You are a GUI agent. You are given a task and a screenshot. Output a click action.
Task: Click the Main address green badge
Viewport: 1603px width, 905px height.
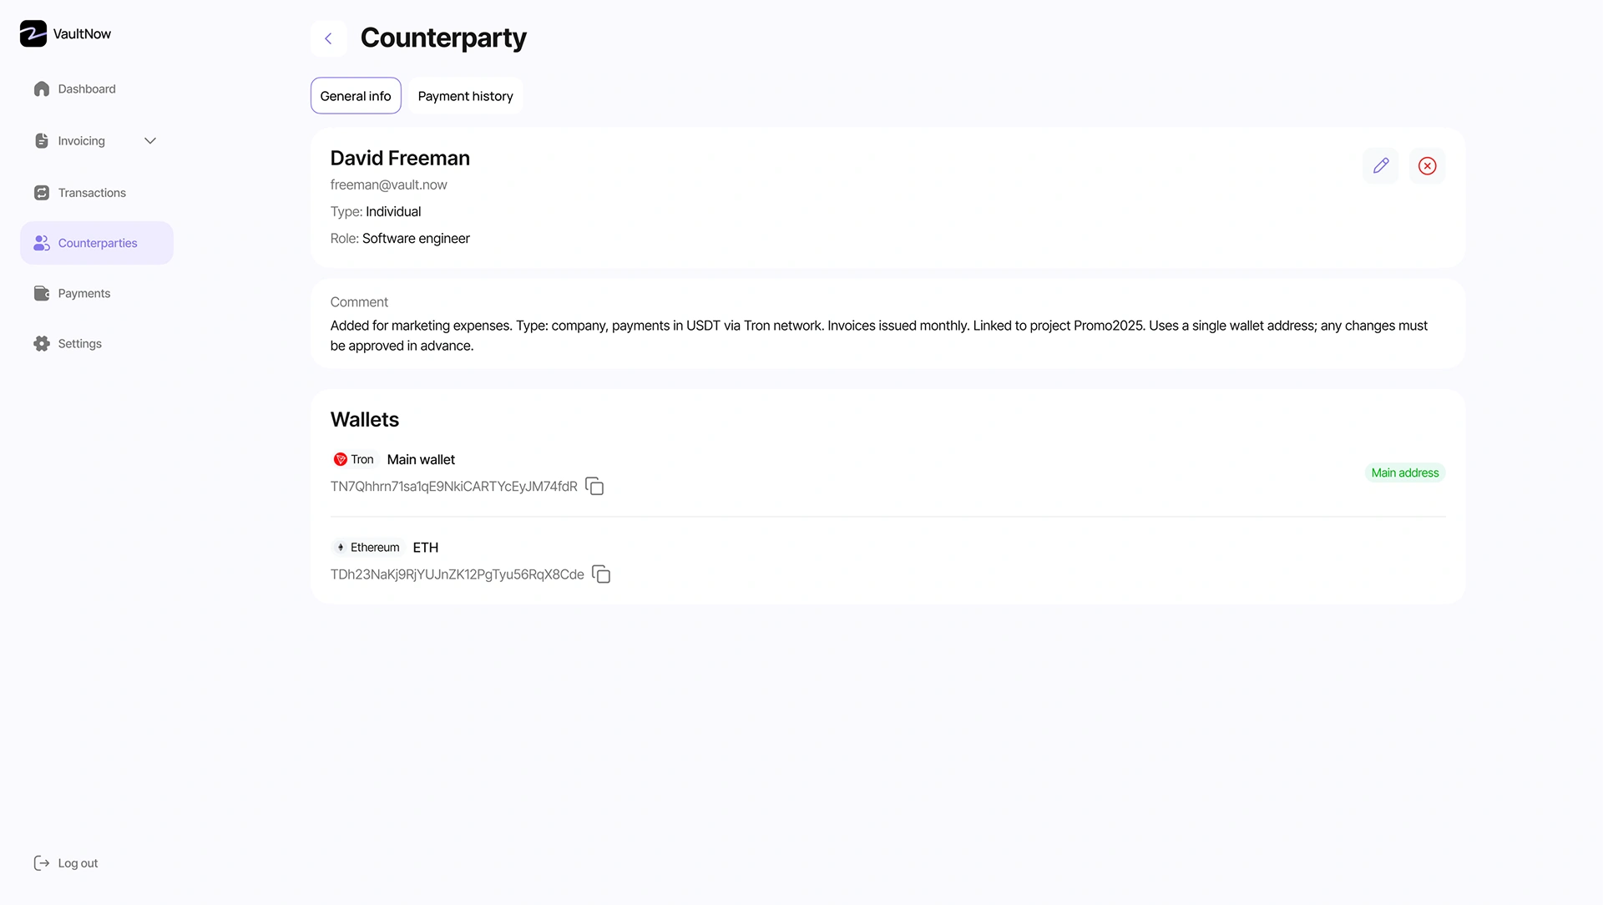[1405, 473]
